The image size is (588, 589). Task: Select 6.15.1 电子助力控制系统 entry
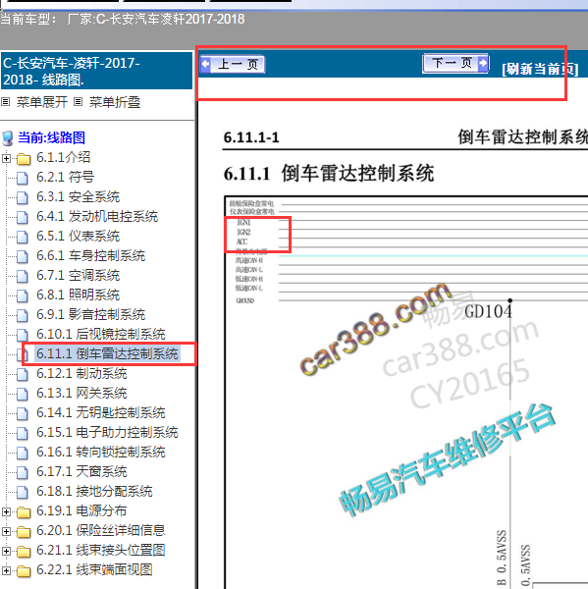[107, 432]
